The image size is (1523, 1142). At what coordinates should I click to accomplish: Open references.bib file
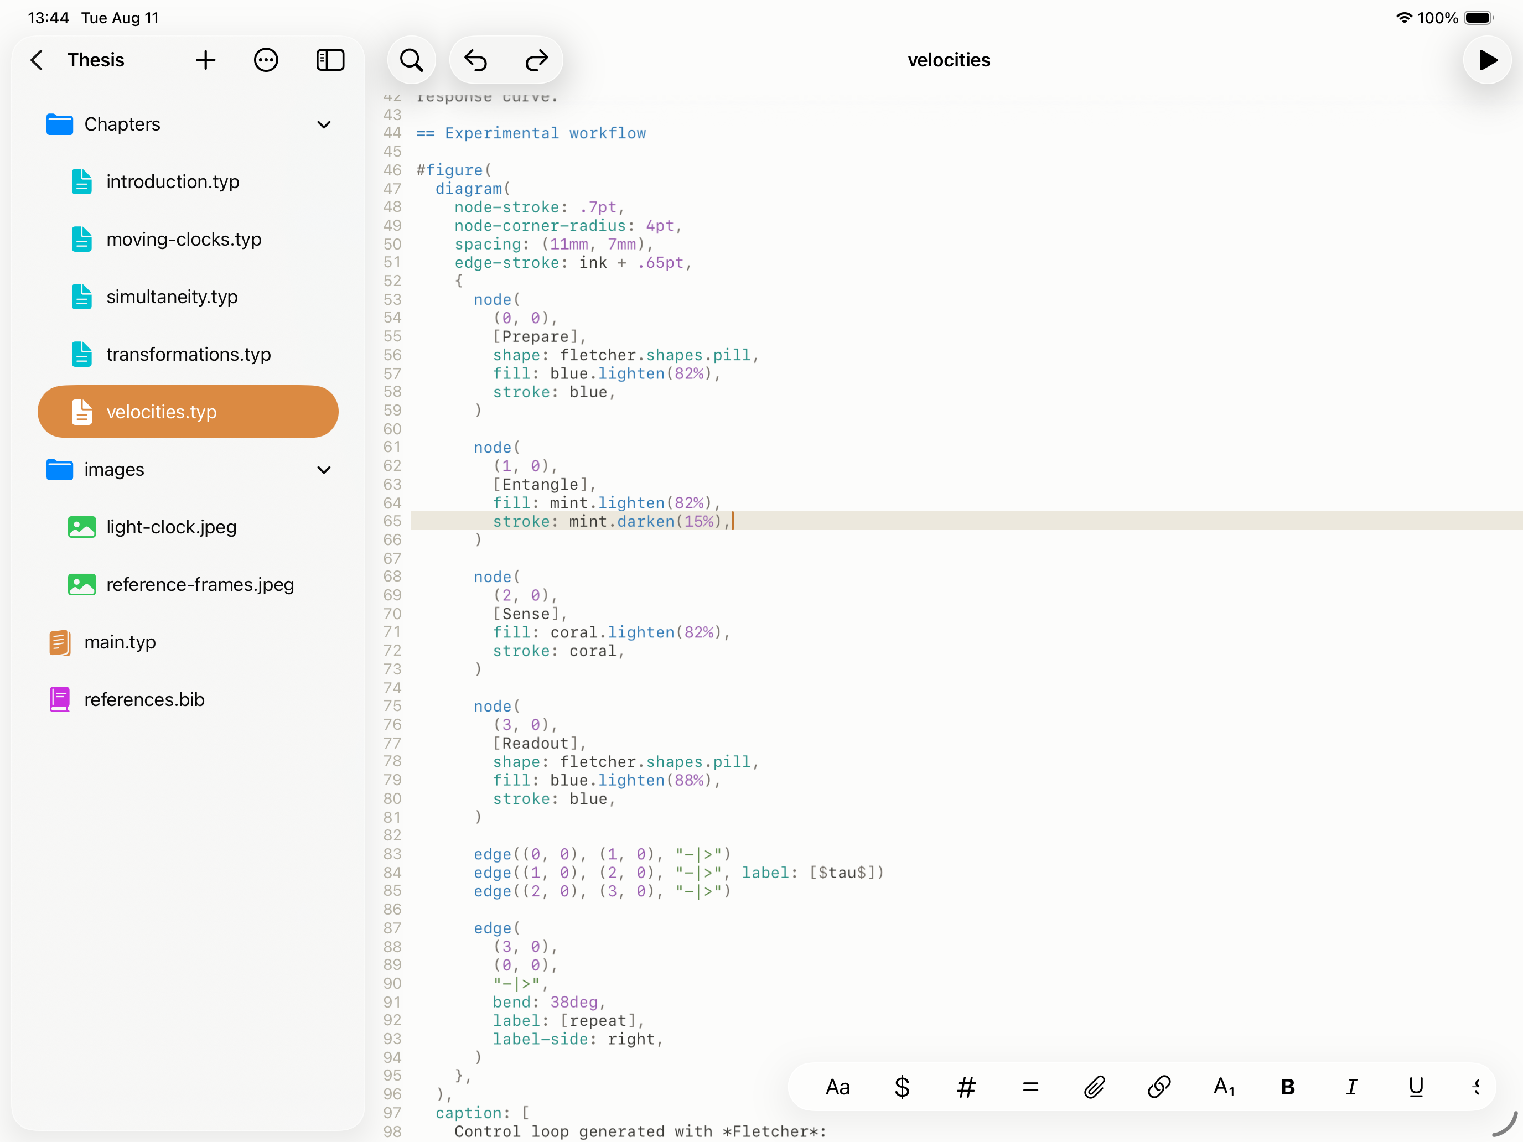point(187,699)
